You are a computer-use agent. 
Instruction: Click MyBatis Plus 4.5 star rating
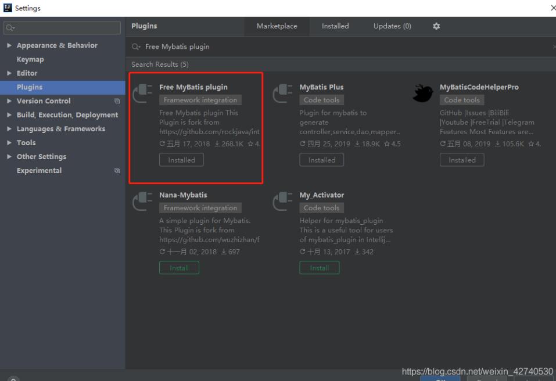click(x=393, y=144)
